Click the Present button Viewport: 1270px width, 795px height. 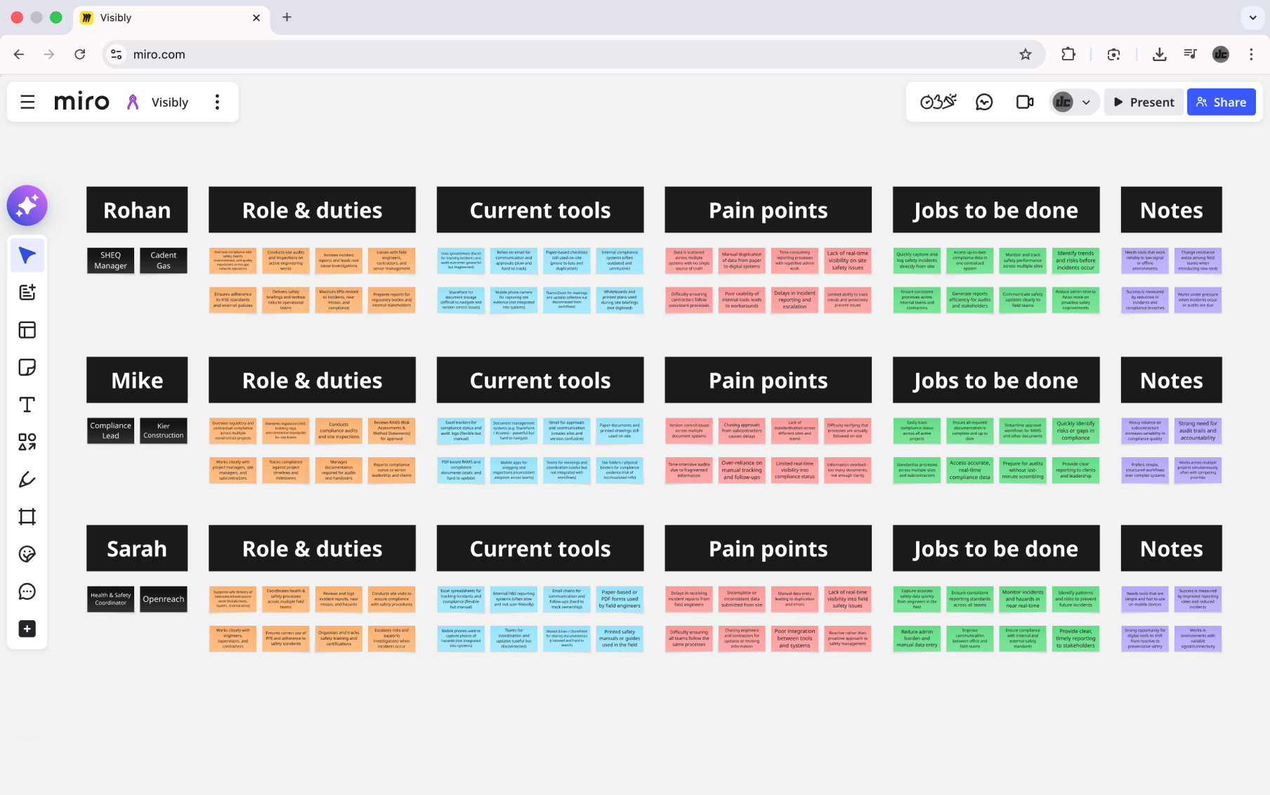[x=1144, y=103]
